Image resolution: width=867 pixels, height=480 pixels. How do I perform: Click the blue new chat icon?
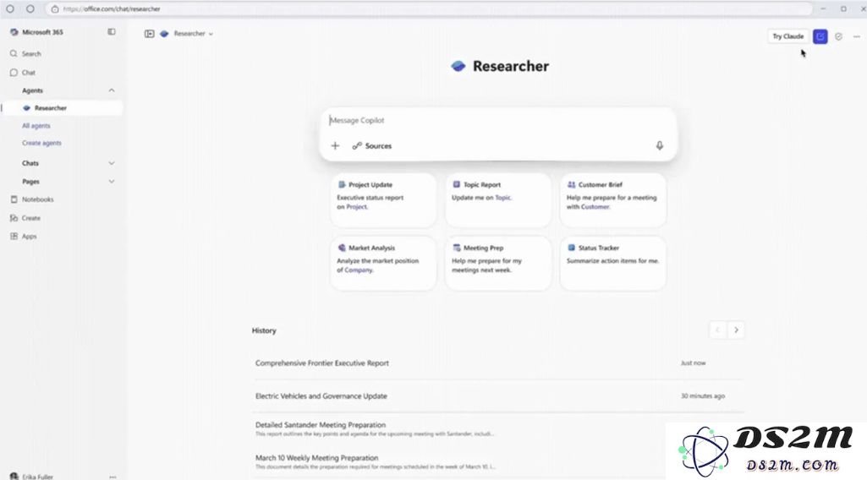pos(820,36)
